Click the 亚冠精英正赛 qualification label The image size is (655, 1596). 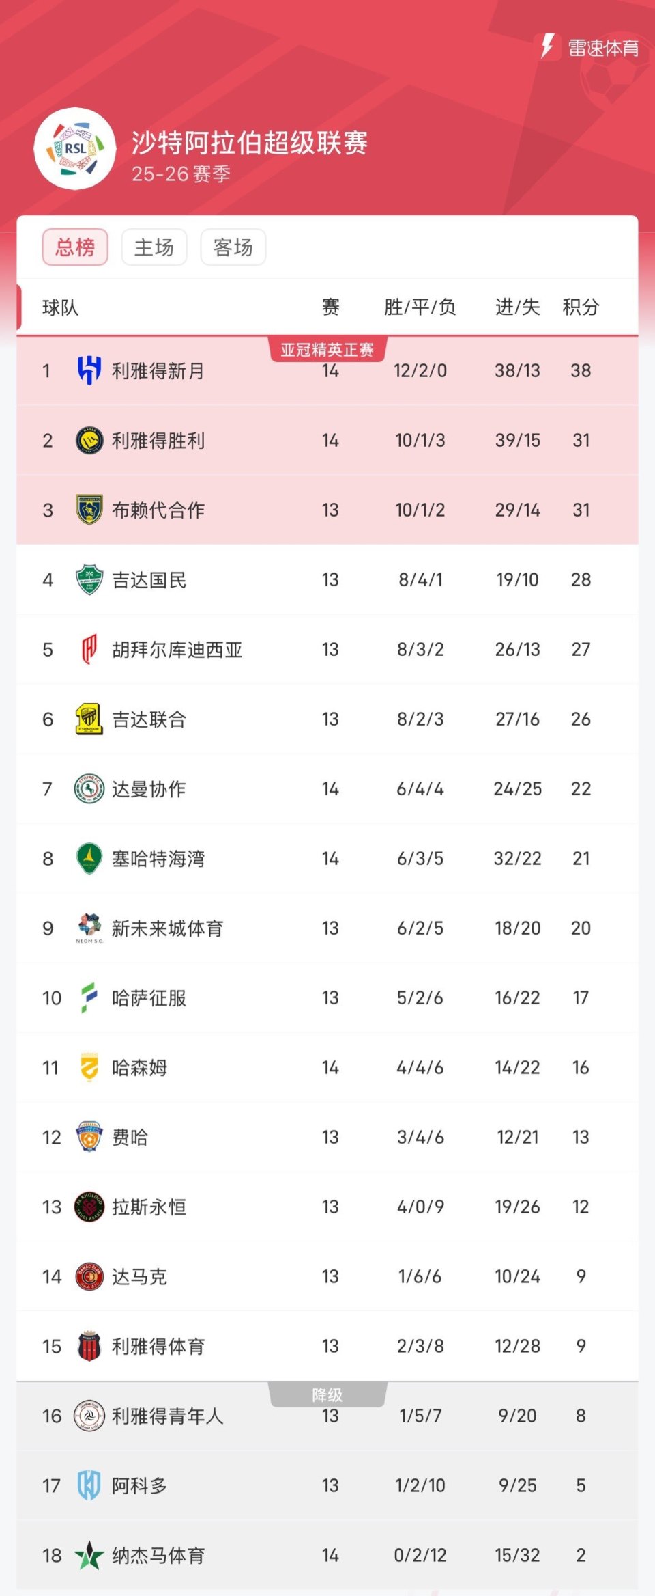329,348
